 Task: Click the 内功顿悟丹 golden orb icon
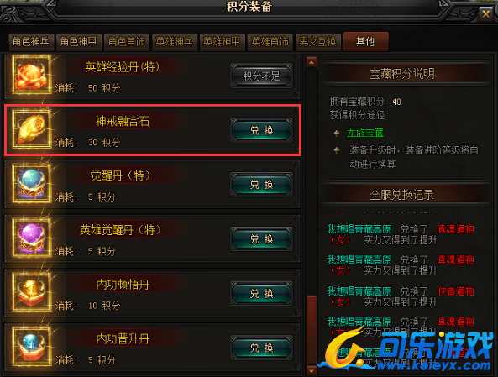[x=31, y=292]
